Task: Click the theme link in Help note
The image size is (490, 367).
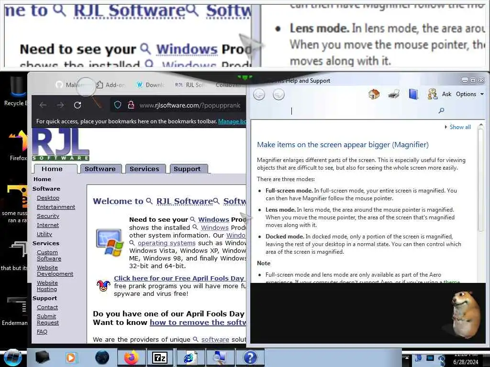Action: tap(452, 281)
